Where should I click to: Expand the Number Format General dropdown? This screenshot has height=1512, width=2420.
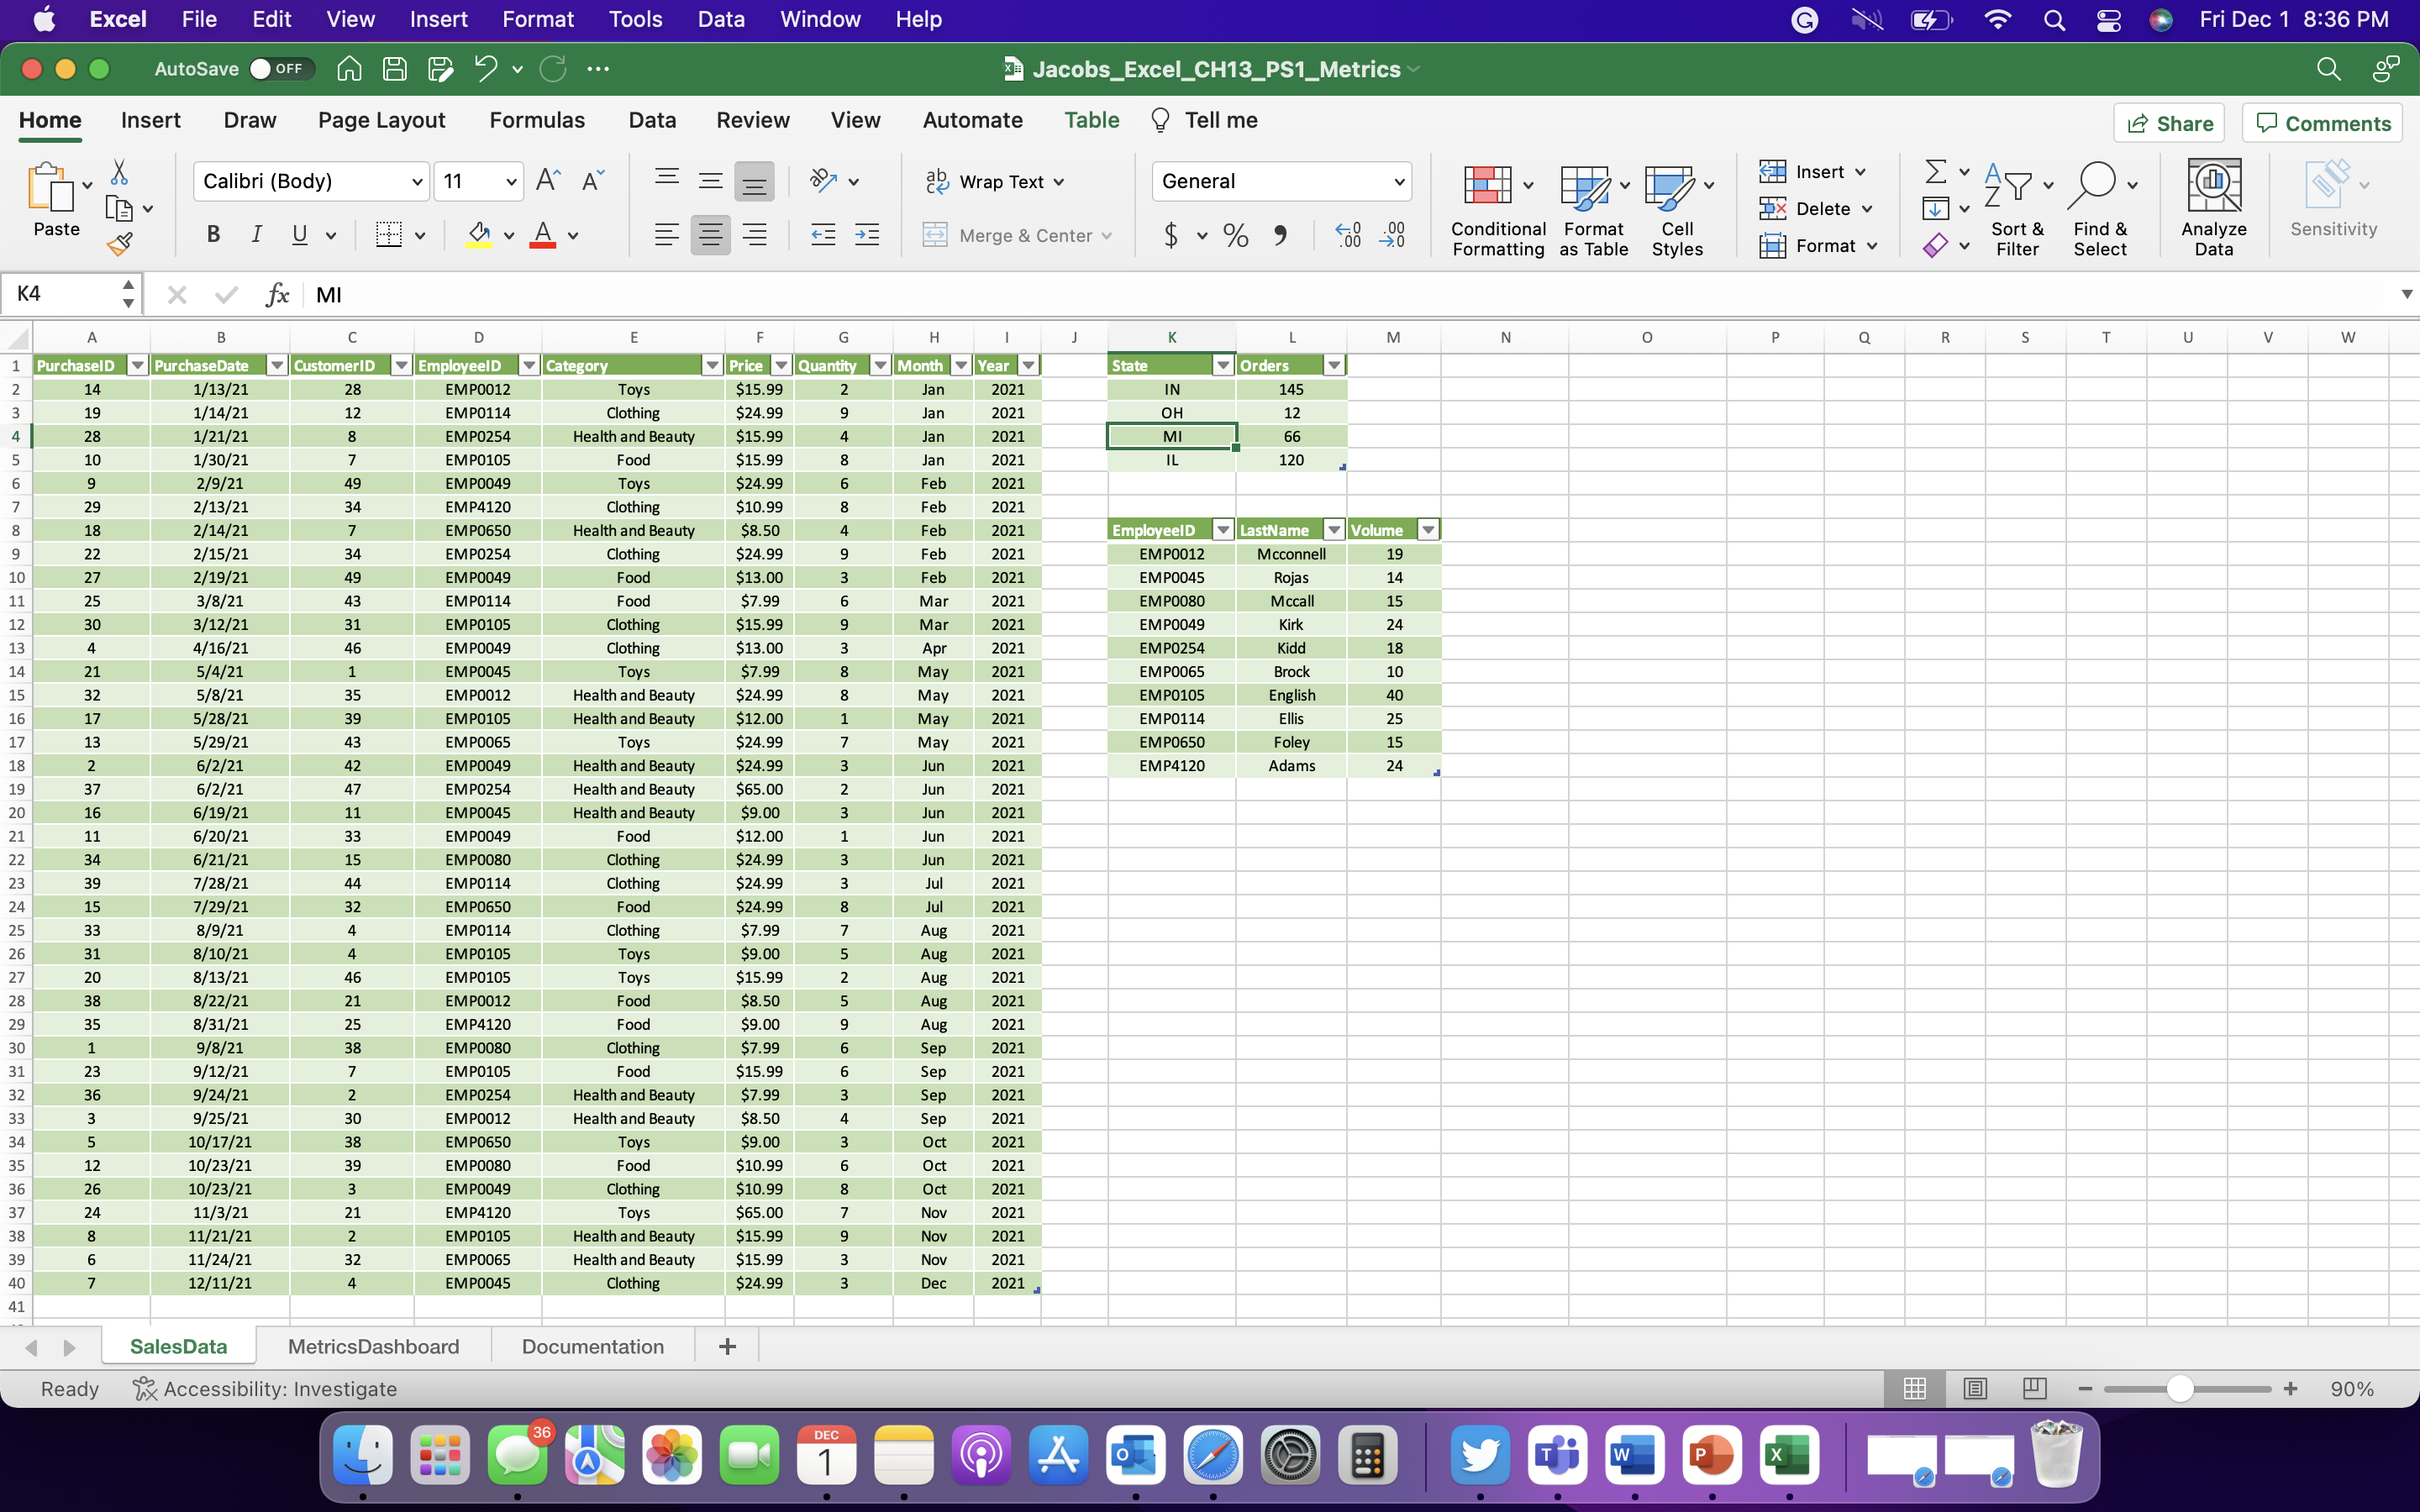[x=1398, y=182]
